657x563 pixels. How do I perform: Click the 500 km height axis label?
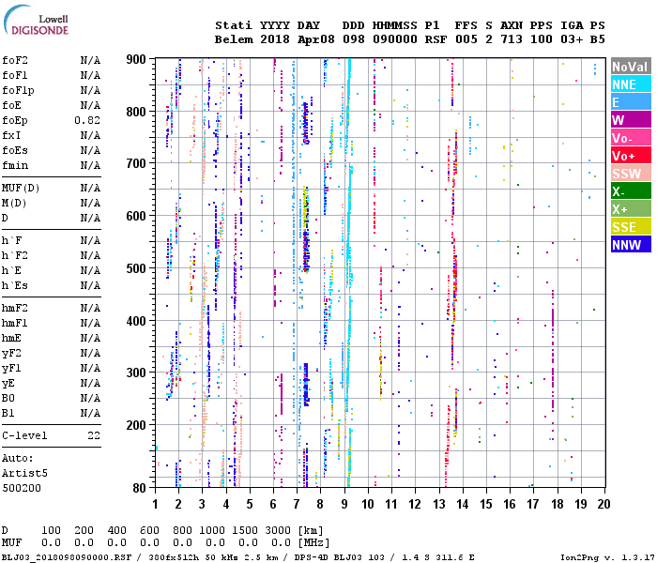coord(136,268)
